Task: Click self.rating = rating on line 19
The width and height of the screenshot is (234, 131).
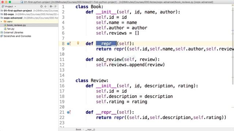Action: (121, 102)
